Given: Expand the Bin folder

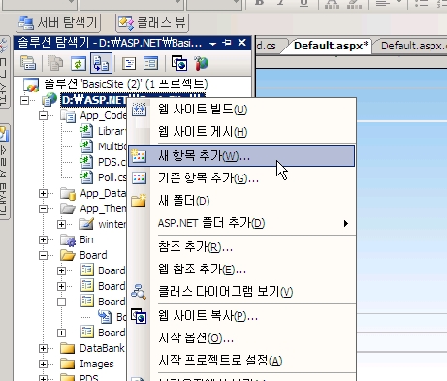Looking at the screenshot, I should [43, 239].
